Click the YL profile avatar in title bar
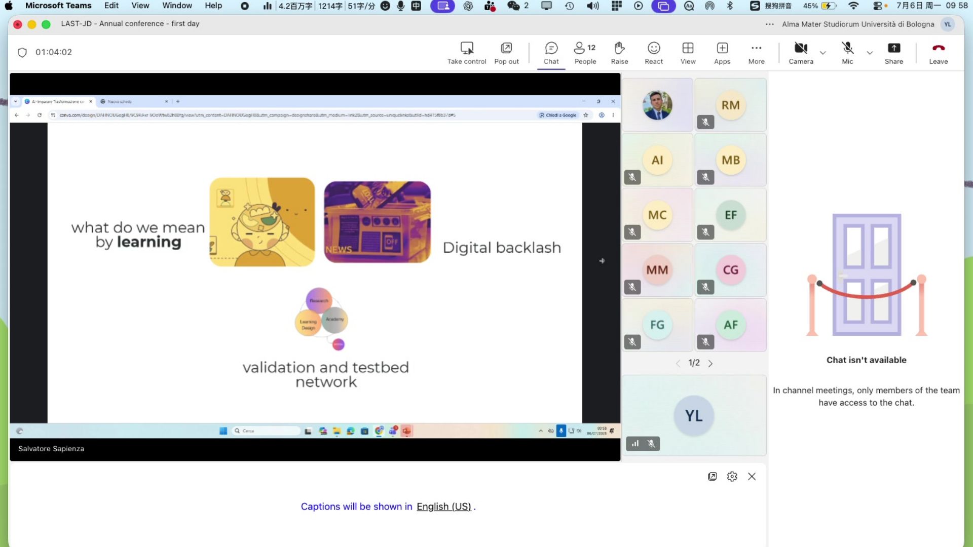 [947, 24]
